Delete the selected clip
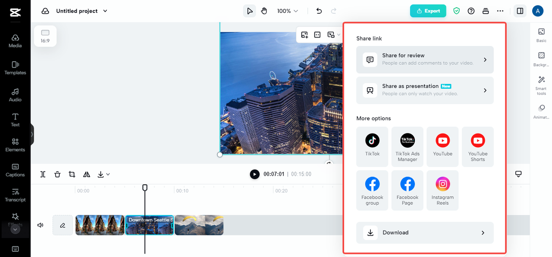 pos(57,174)
